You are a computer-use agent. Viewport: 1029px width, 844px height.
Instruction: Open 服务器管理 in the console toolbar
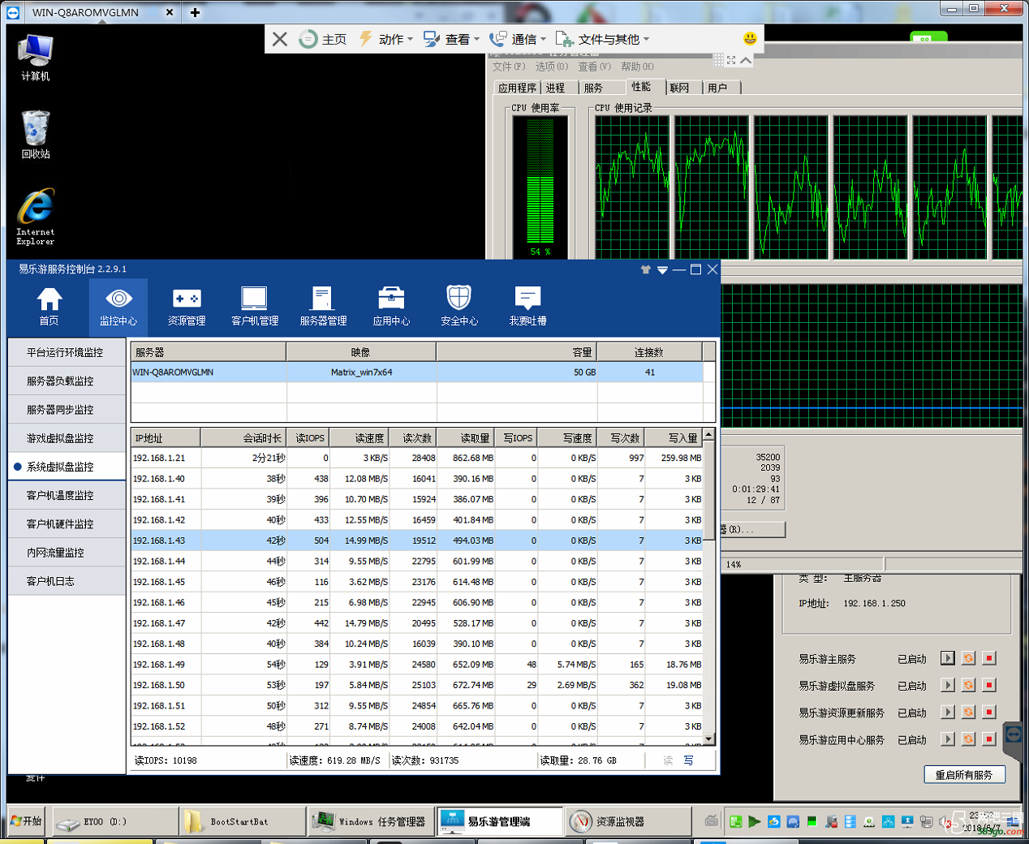323,307
